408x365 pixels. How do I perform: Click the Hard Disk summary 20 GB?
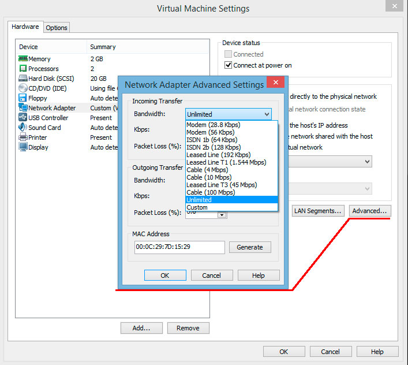[x=99, y=79]
